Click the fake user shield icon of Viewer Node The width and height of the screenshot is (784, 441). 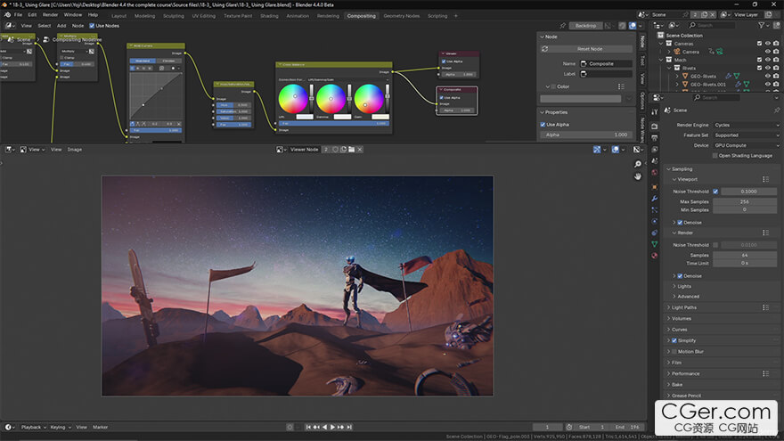point(336,150)
